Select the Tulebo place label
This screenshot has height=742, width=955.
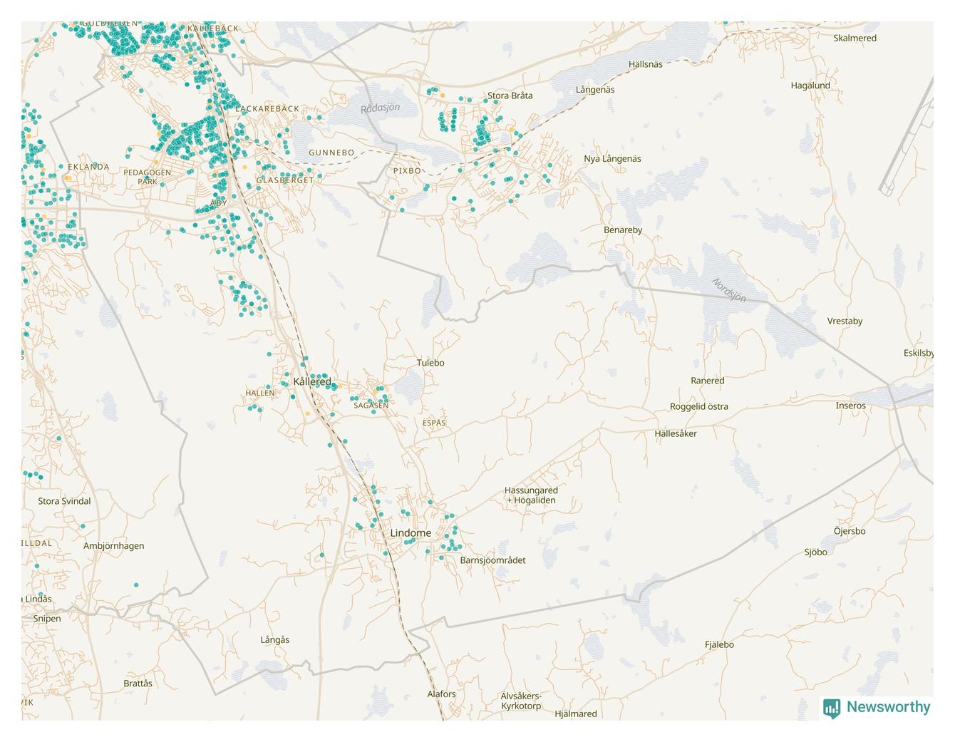pyautogui.click(x=430, y=363)
